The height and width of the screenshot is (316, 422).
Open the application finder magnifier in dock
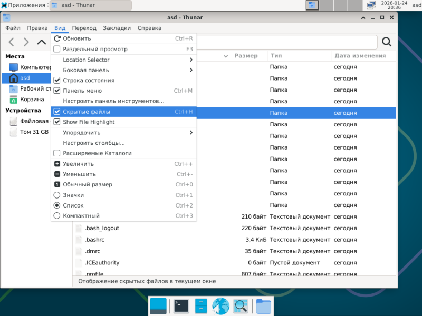(241, 306)
